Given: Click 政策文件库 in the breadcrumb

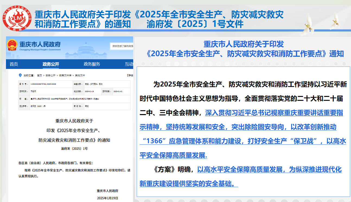Looking at the screenshot, I should (x=65, y=75).
